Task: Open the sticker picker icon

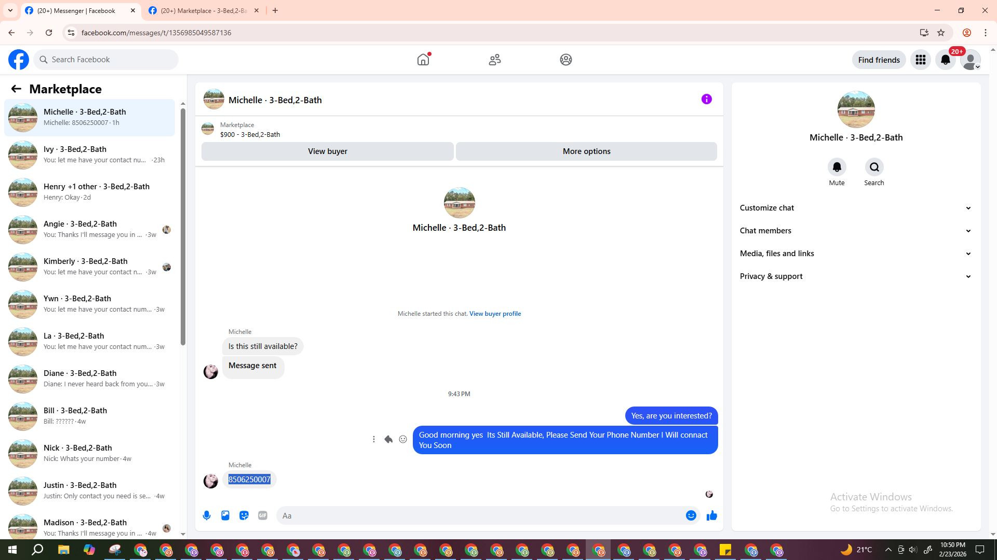Action: pos(244,515)
